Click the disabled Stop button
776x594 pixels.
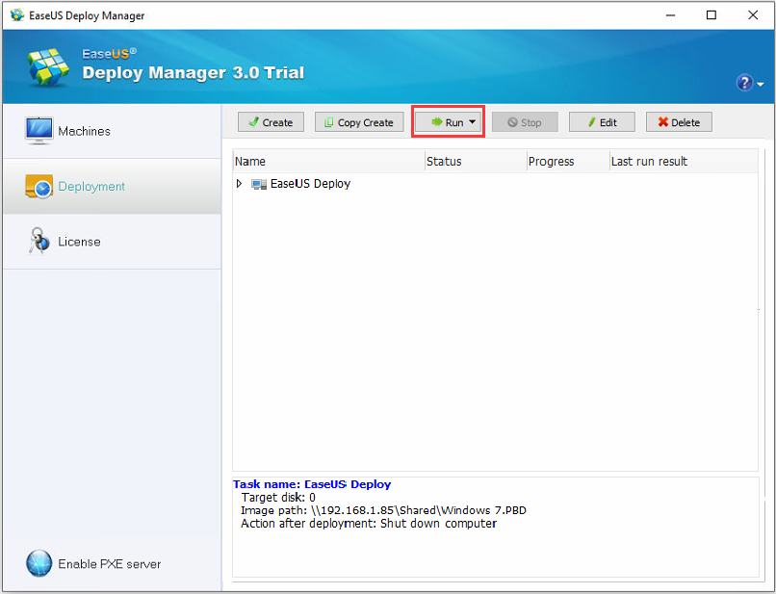tap(525, 122)
